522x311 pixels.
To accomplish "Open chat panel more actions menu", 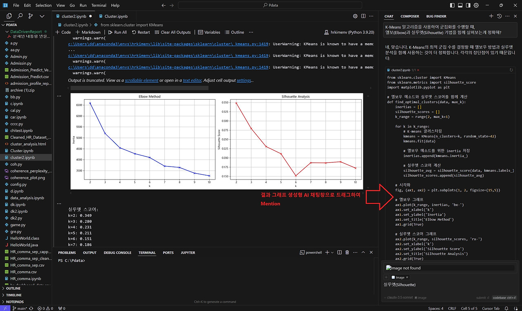I will click(508, 16).
